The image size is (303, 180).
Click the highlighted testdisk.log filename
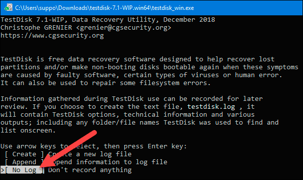tap(211, 107)
